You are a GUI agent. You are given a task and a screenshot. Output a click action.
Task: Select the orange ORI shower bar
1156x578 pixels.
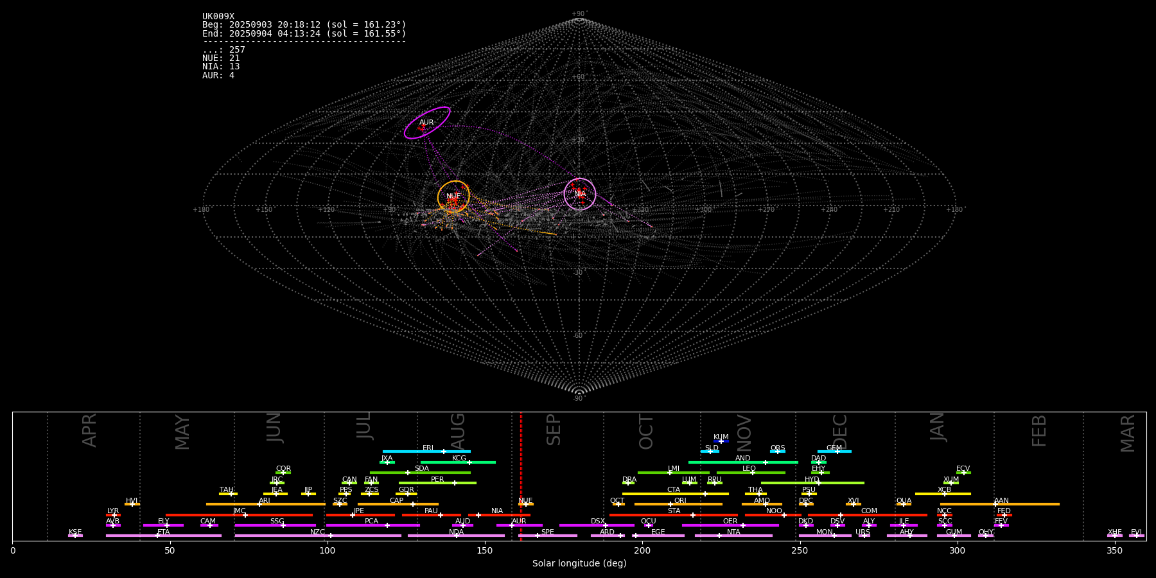[x=678, y=504]
